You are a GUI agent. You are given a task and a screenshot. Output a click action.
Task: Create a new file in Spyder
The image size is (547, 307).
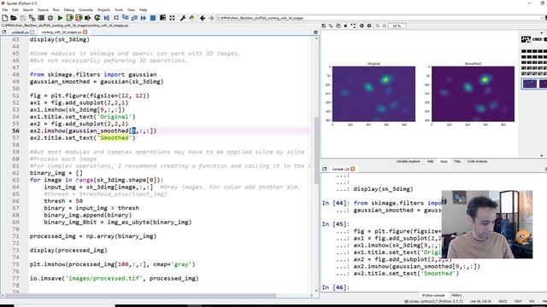(x=5, y=18)
